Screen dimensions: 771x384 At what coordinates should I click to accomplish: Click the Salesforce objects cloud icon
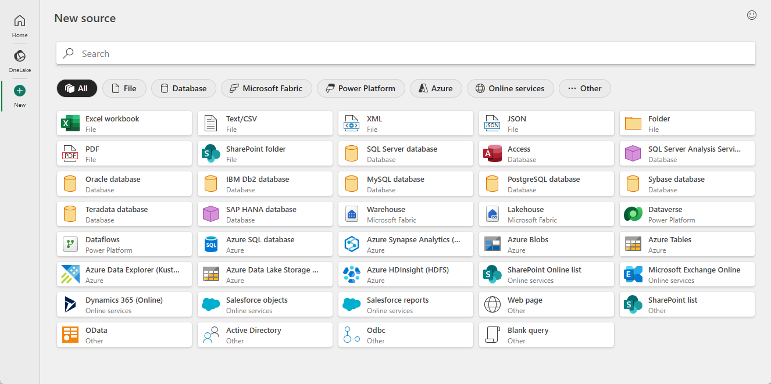[x=210, y=304]
